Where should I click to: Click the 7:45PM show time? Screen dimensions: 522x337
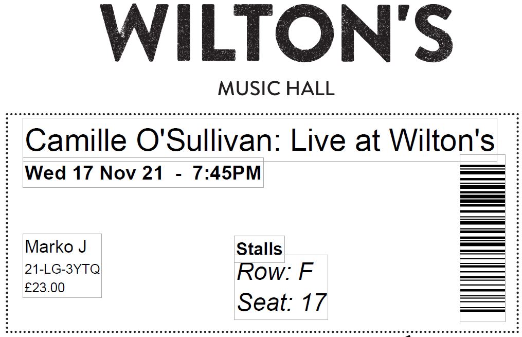227,173
